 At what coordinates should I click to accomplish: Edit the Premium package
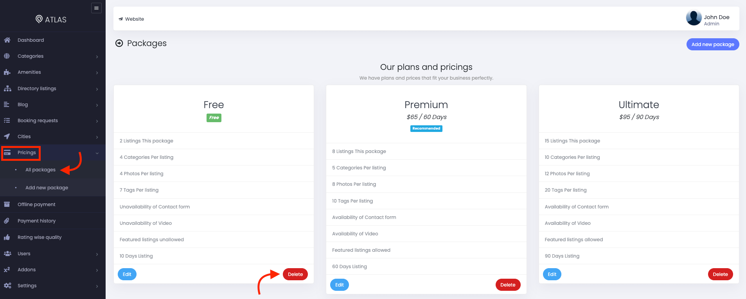click(x=340, y=285)
